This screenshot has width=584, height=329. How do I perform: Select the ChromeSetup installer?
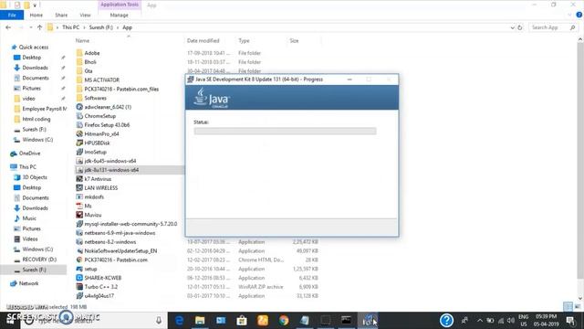(x=99, y=116)
